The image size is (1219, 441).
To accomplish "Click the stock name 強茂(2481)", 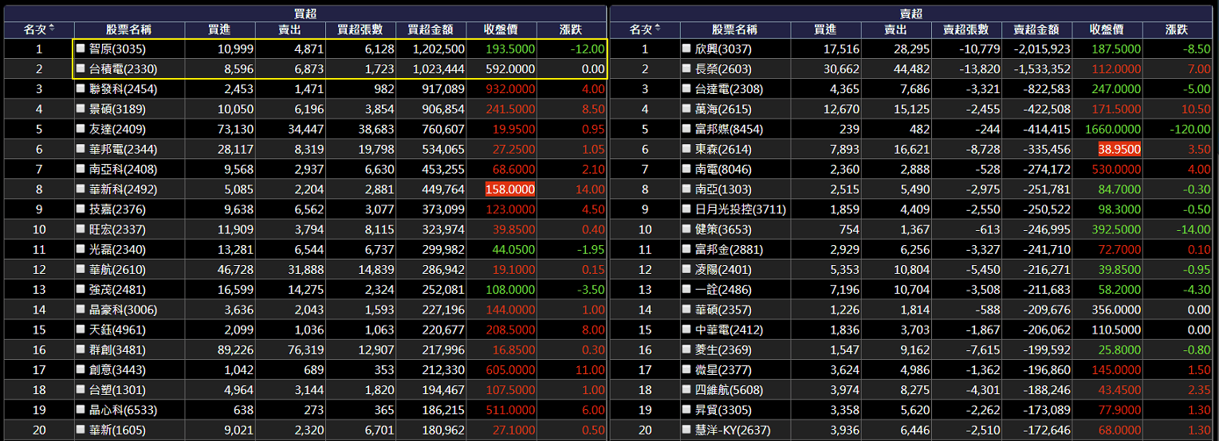I will (118, 290).
